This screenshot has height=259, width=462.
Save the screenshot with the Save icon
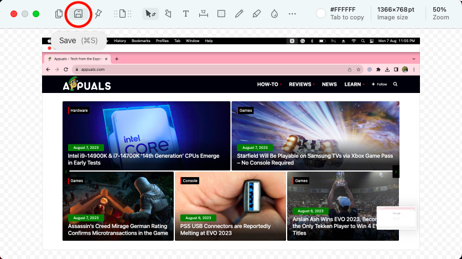point(78,14)
